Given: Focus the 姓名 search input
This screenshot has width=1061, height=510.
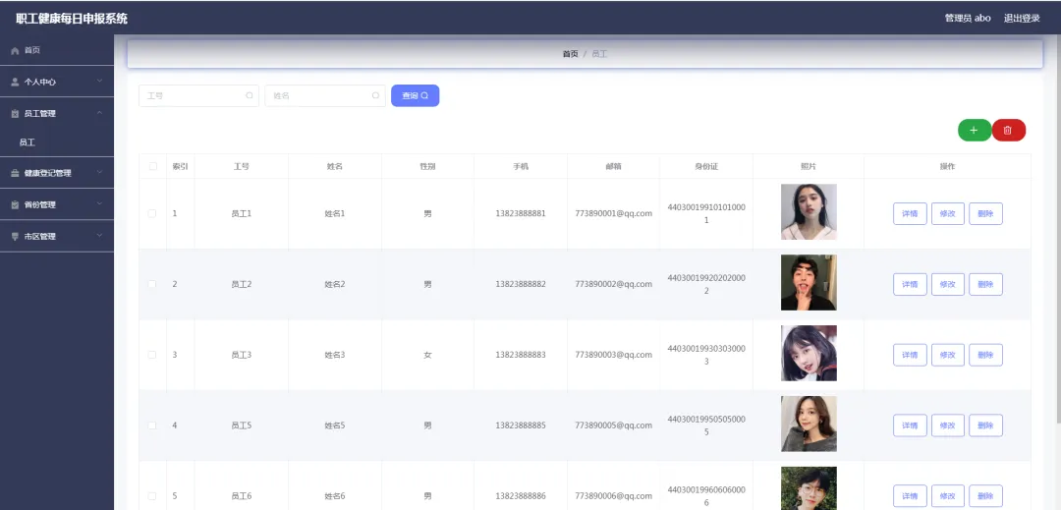Looking at the screenshot, I should (x=325, y=95).
